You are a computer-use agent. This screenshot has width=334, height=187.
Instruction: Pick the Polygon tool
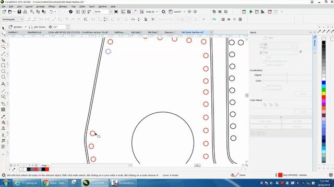(x=3, y=77)
